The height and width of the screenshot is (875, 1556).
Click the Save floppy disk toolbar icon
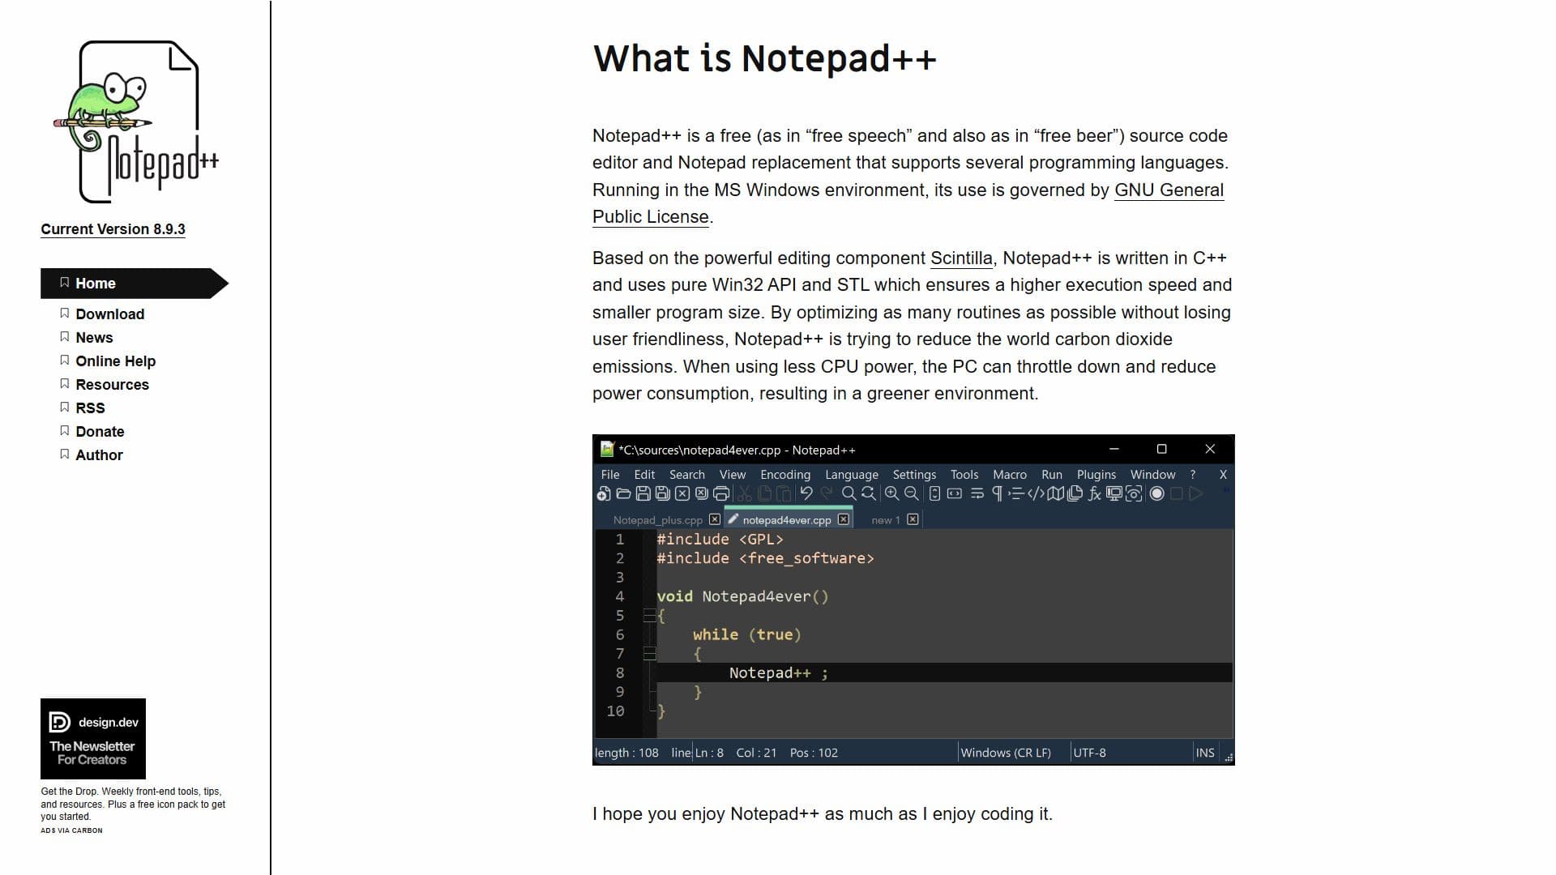coord(643,493)
